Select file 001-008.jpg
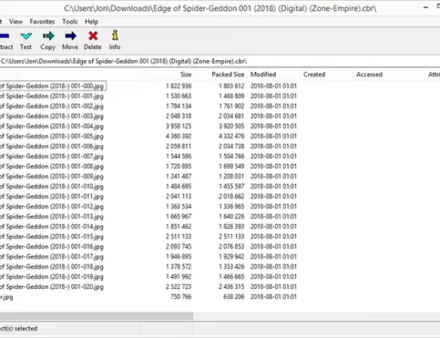The width and height of the screenshot is (440, 338). 52,166
